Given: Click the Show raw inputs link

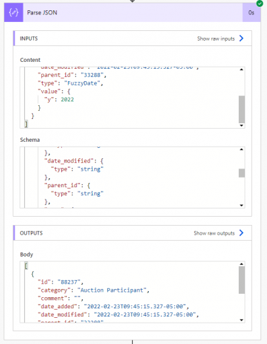Looking at the screenshot, I should point(216,39).
